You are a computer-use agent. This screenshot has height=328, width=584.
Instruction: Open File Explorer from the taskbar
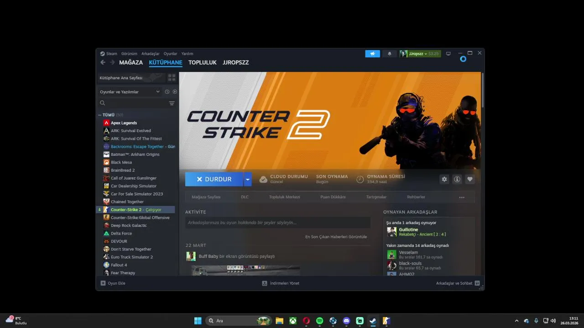pyautogui.click(x=279, y=321)
